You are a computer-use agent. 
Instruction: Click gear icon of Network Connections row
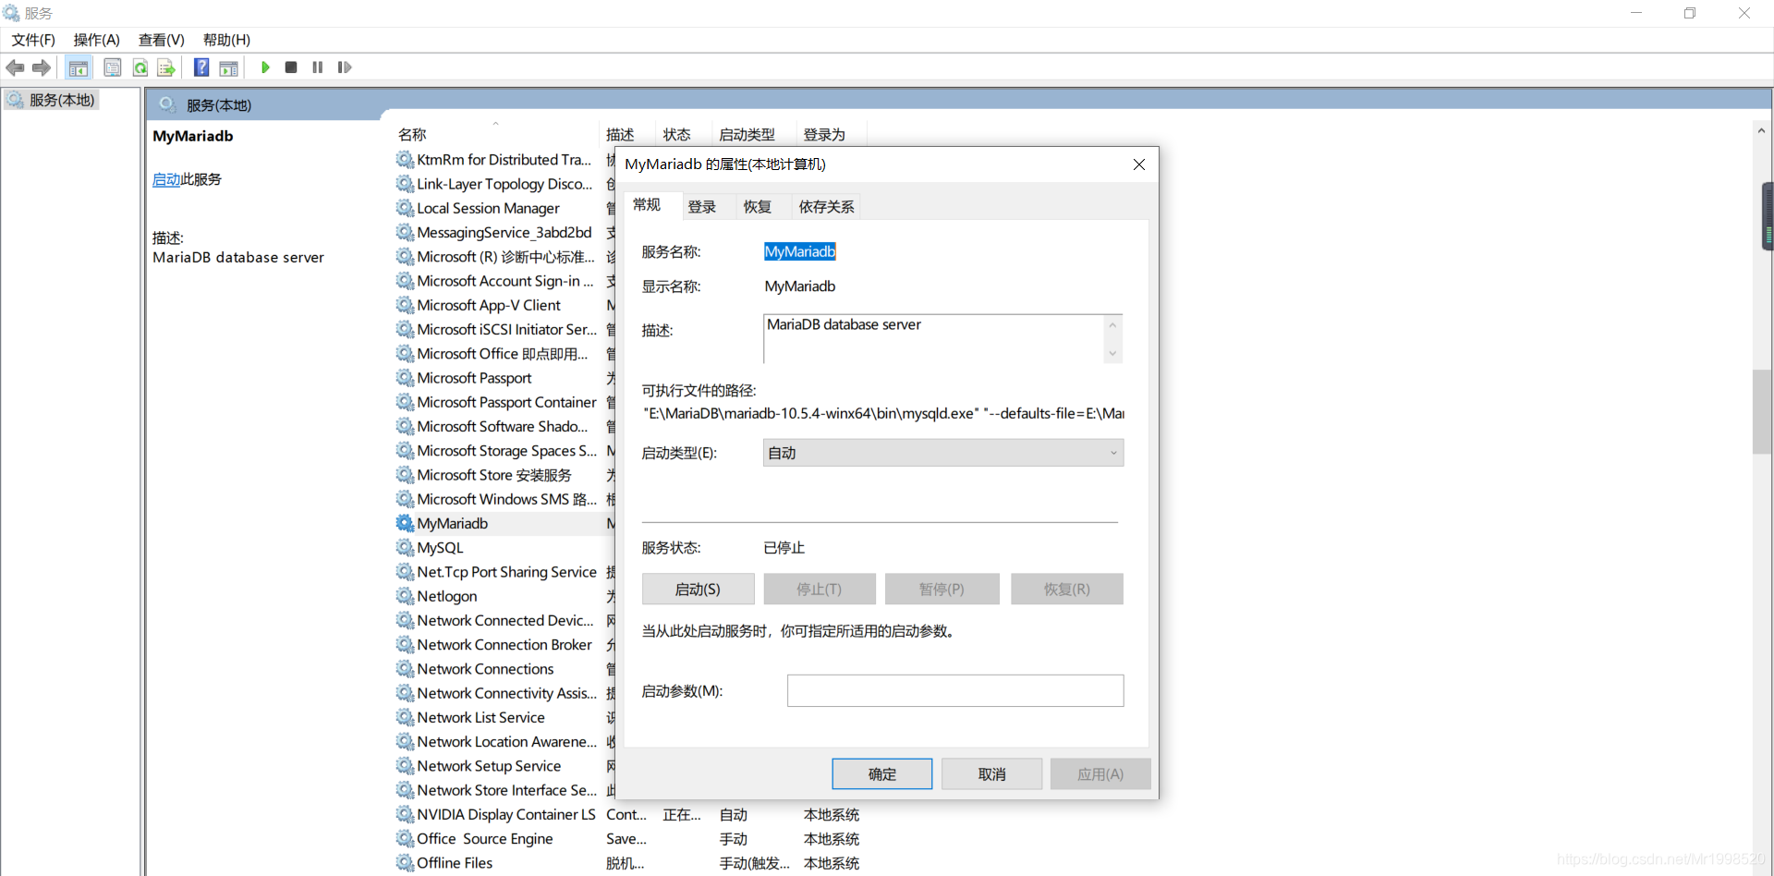coord(405,669)
